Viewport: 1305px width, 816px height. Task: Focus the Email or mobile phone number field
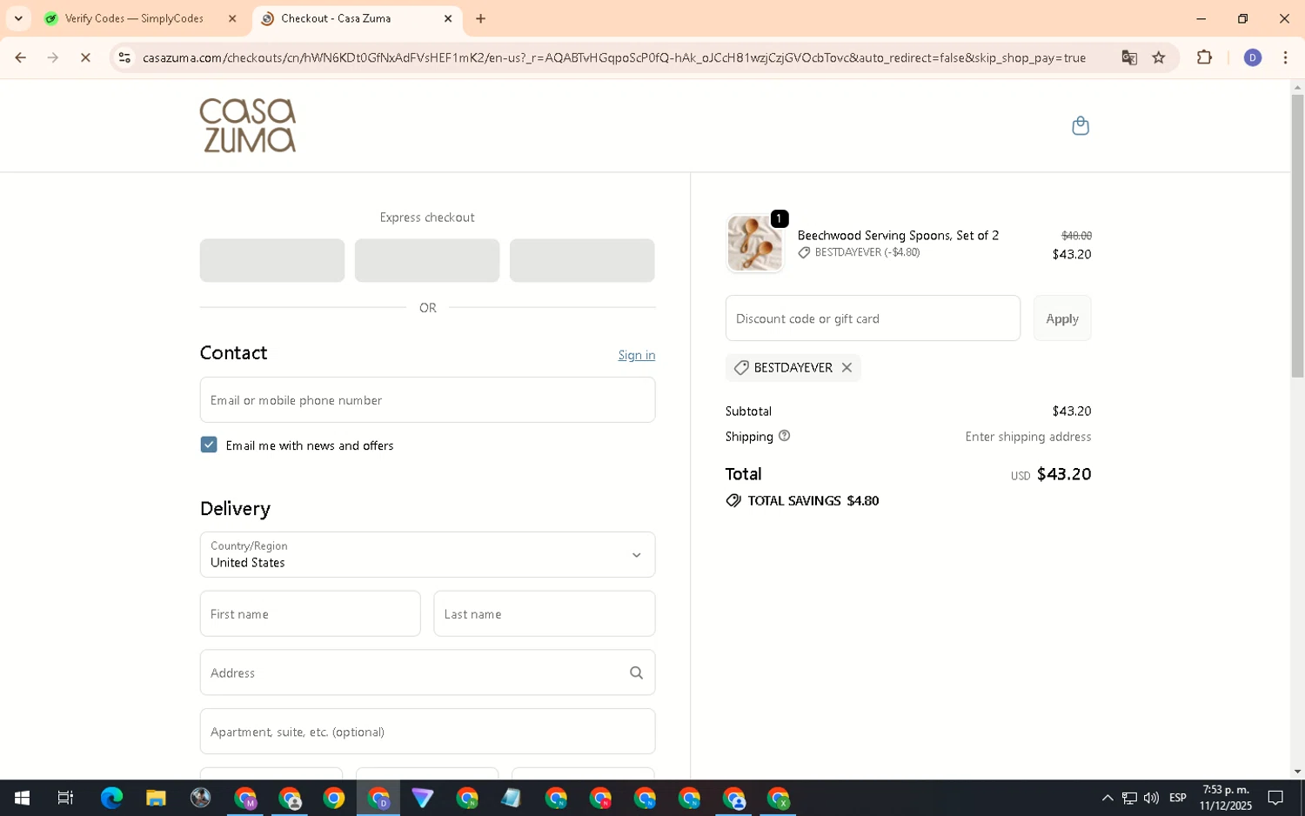point(427,400)
